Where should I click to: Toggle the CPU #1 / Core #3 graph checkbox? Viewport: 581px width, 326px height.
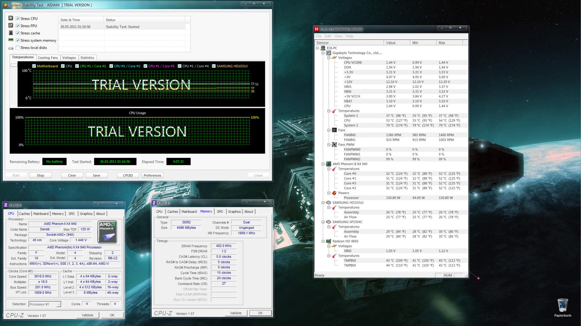point(145,66)
